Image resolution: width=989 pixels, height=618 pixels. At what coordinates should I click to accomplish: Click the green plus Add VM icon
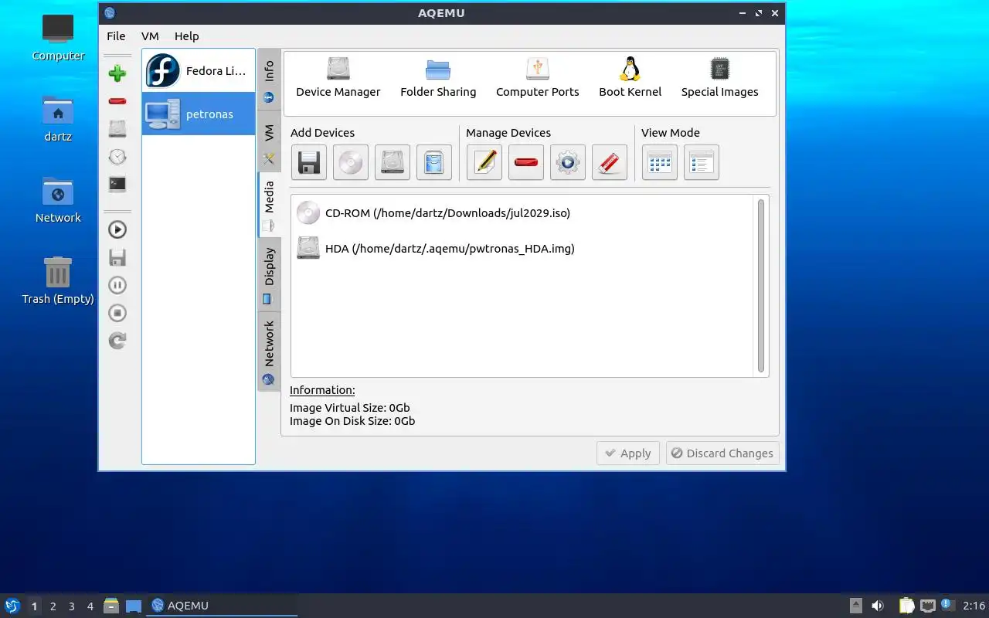click(117, 73)
